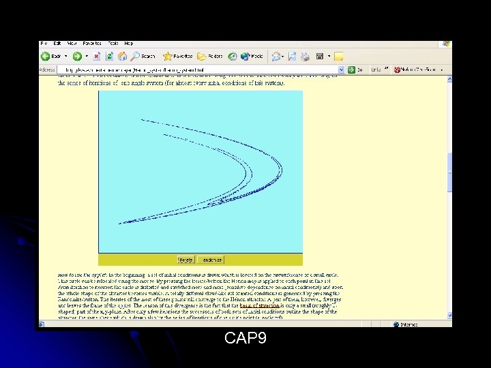The height and width of the screenshot is (368, 491).
Task: Click inside the address bar URL field
Action: coord(197,70)
